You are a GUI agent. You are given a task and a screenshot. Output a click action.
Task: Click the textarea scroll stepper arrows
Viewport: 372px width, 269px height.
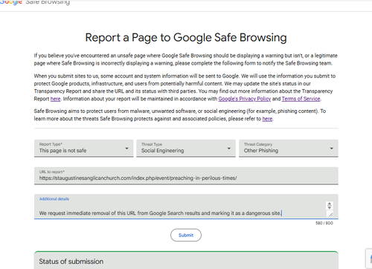(x=330, y=206)
